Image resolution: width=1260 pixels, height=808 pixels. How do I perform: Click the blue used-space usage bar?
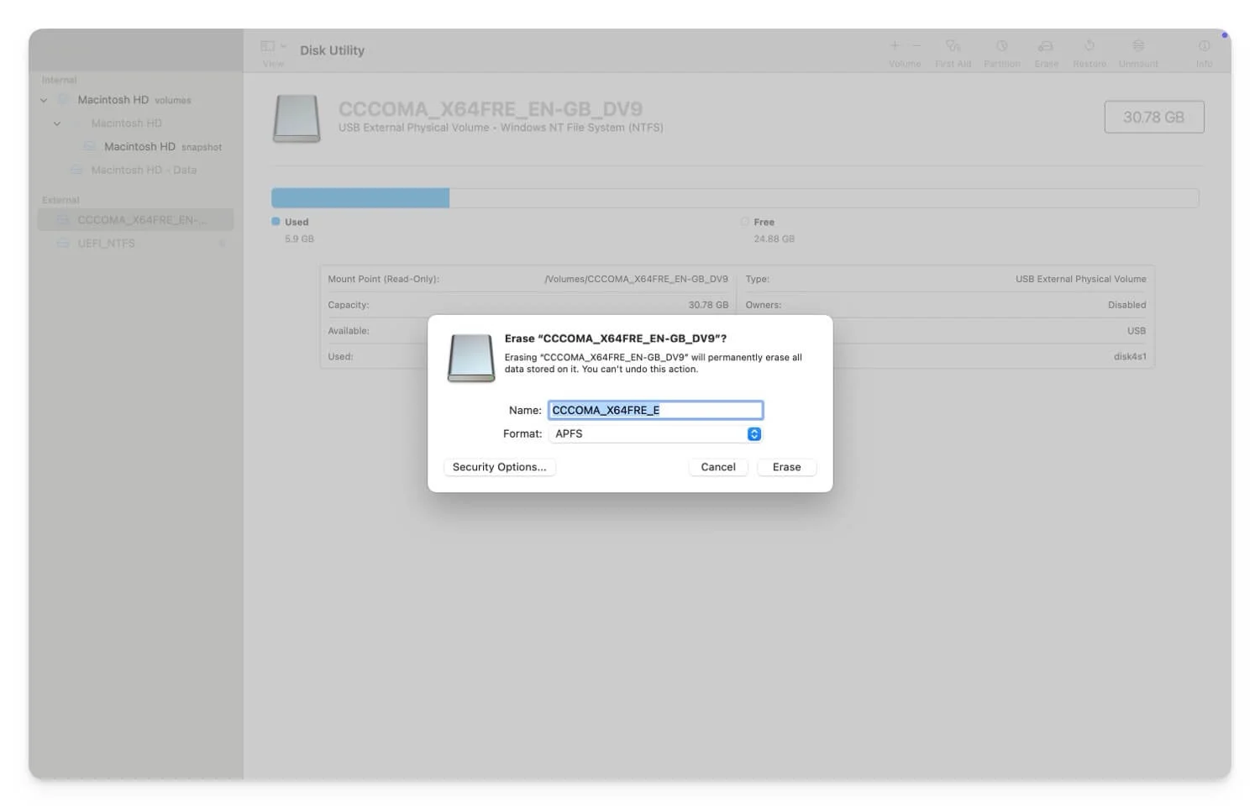[x=360, y=198]
